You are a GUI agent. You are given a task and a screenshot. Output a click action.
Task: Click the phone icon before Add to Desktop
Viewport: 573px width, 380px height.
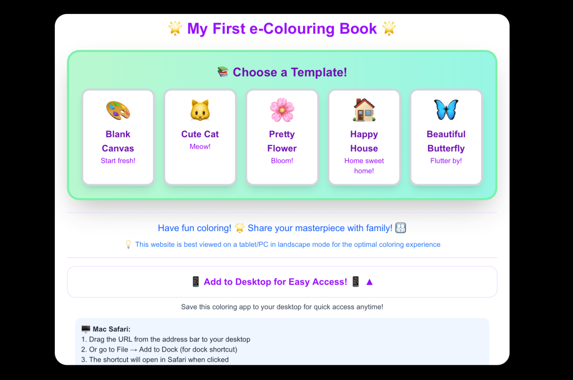point(195,282)
